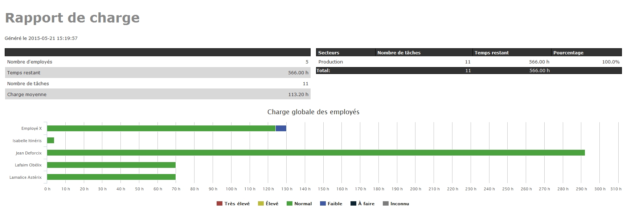Click the Charge moyenne summary row

[157, 94]
